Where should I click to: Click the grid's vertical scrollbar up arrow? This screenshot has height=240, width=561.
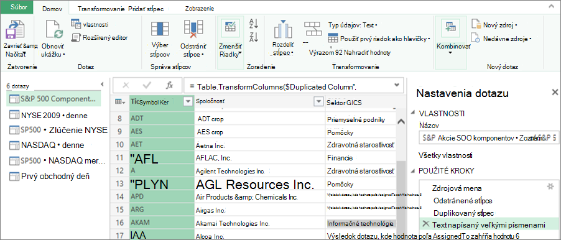tap(401, 121)
